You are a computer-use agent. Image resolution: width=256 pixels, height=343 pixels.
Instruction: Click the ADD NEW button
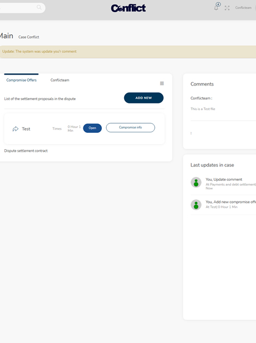point(144,98)
